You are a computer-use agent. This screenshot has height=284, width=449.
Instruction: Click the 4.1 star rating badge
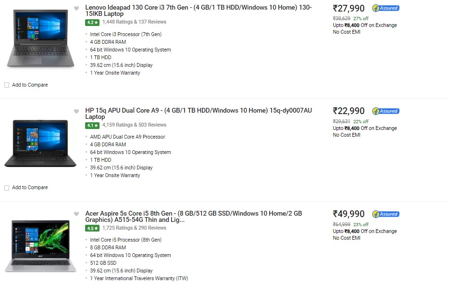click(92, 125)
